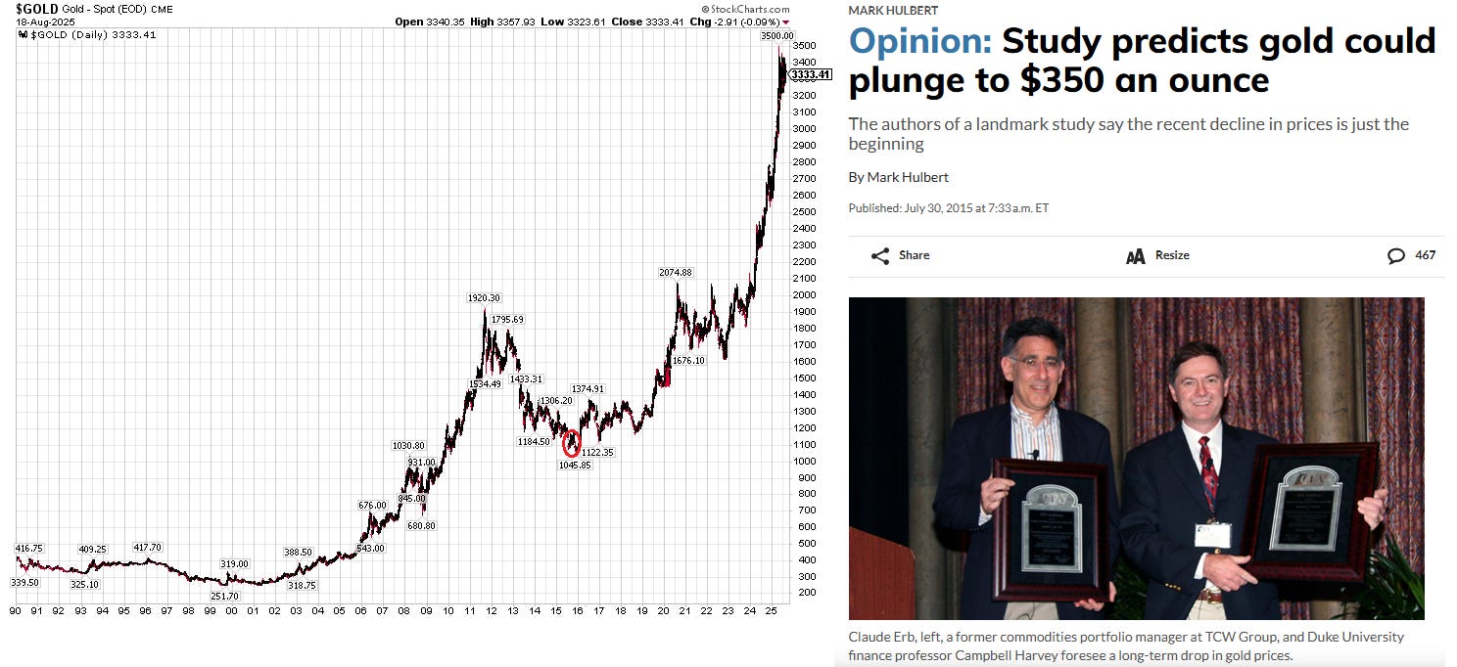Click the 680.80 low label

421,526
